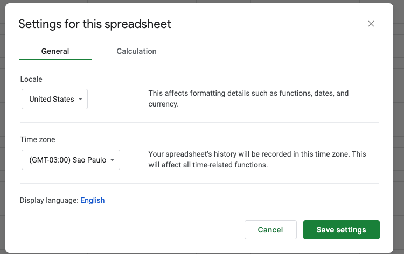Click the Locale formatting description text
404x254 pixels.
[248, 98]
